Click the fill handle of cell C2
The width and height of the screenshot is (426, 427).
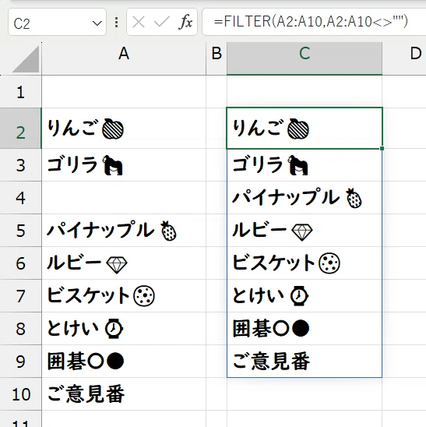click(x=382, y=148)
